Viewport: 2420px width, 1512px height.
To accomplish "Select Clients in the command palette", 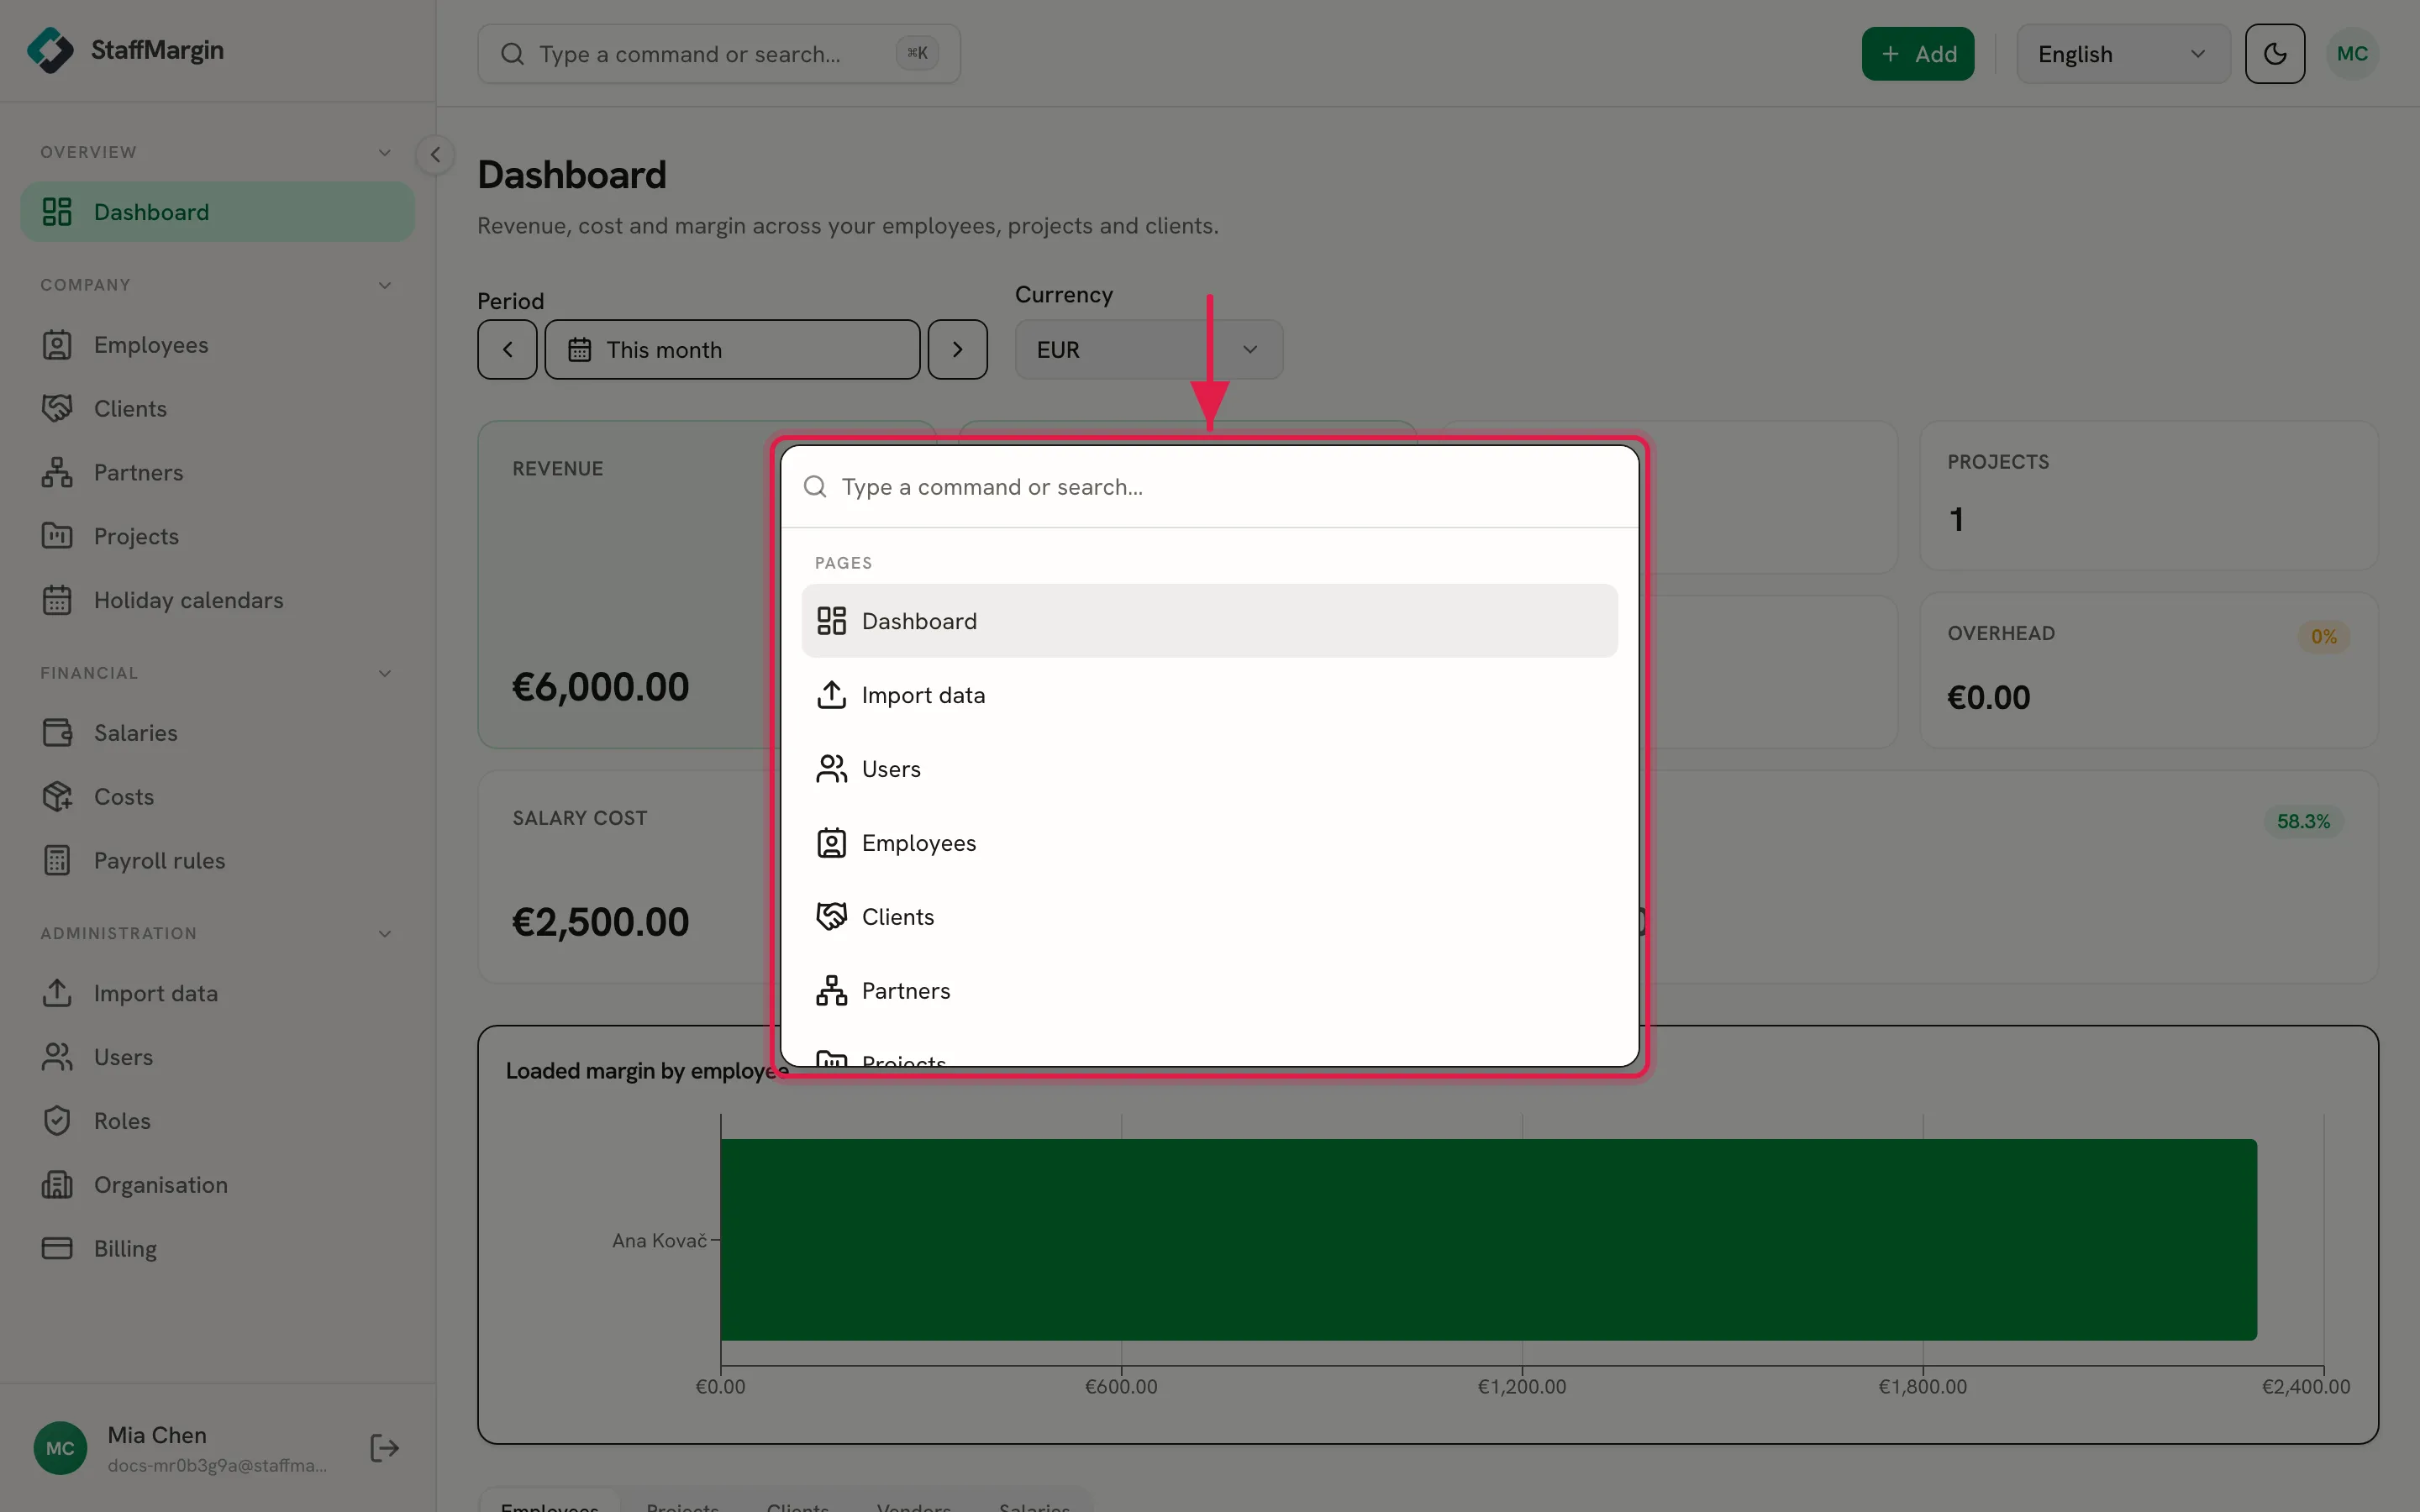I will [1210, 917].
